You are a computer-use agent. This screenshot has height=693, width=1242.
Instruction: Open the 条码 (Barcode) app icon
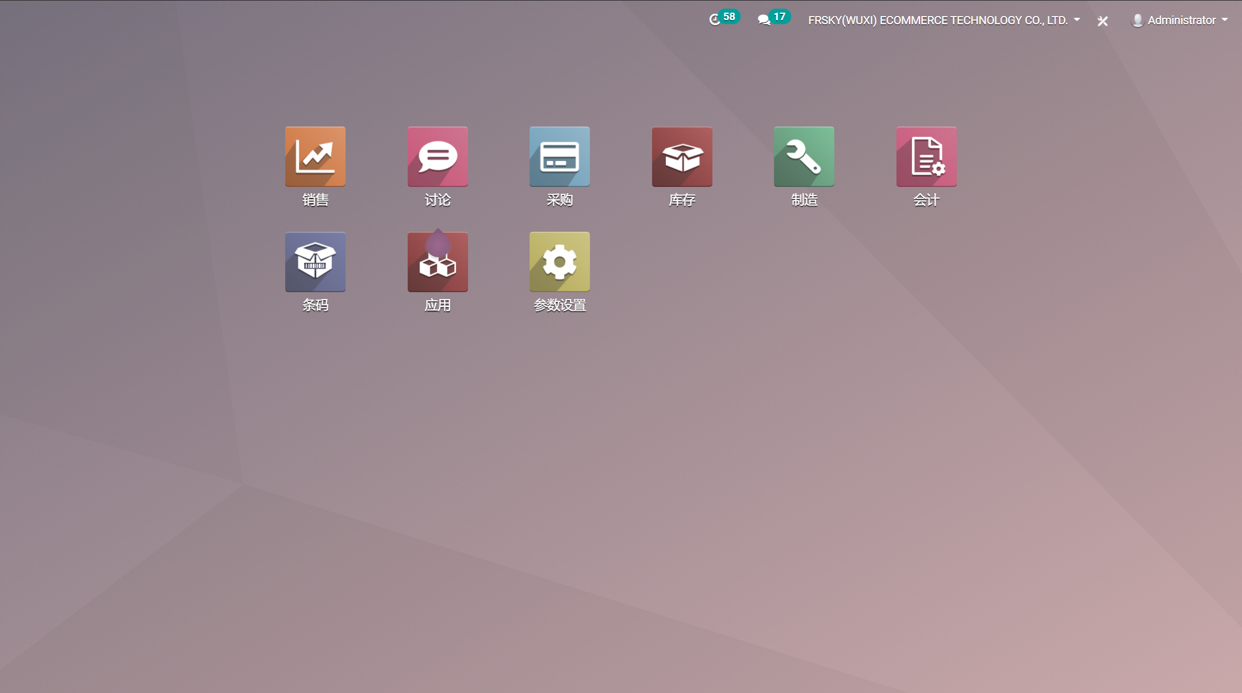[315, 262]
